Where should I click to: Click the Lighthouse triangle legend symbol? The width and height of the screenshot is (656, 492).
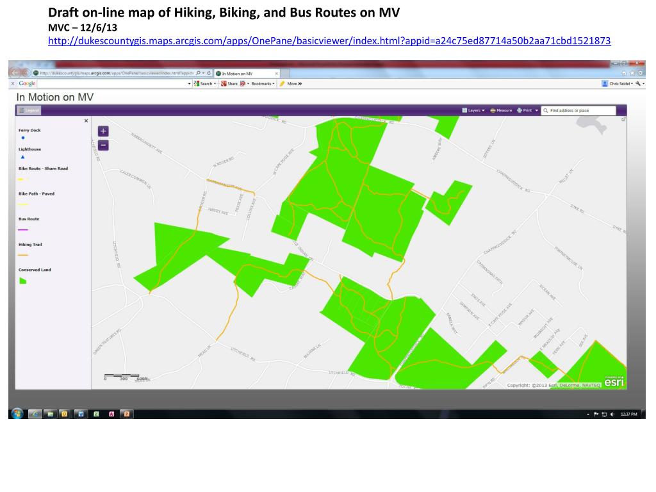(x=22, y=158)
